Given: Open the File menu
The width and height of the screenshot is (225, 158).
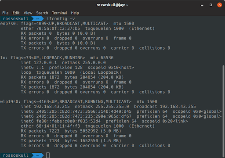Looking at the screenshot, I should [5, 13].
